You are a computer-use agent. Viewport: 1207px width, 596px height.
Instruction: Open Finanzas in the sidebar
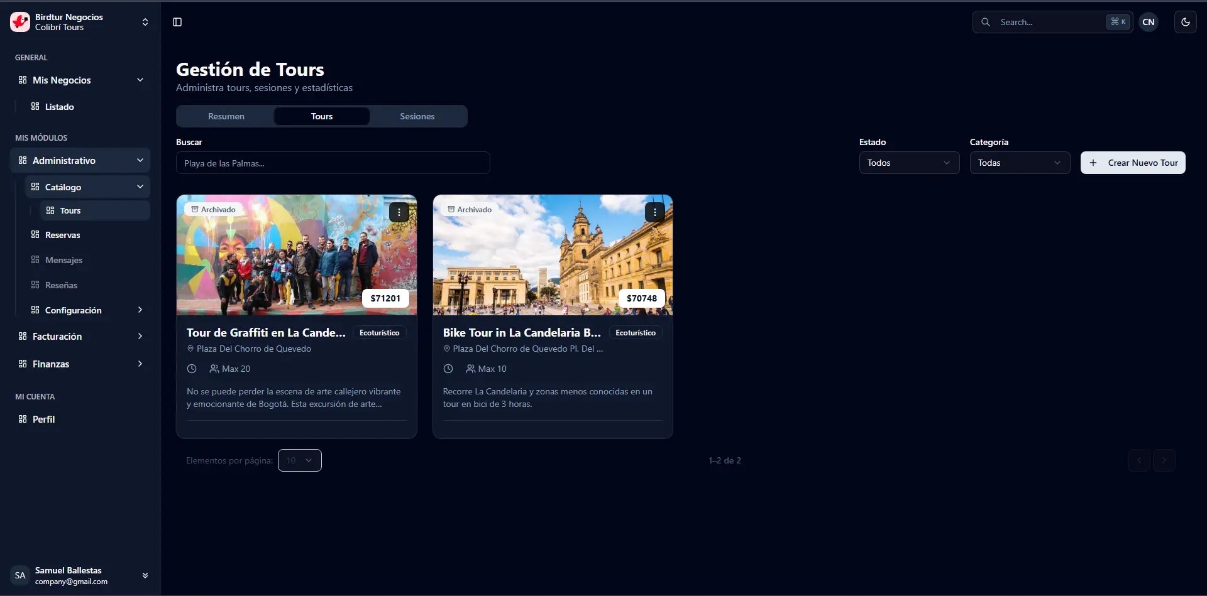click(x=51, y=363)
